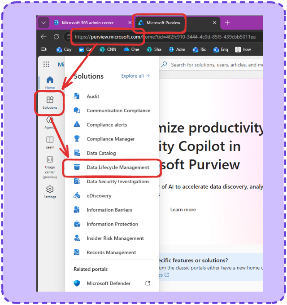Open a new browser tab
Screen dimensions: 287x305
point(227,22)
